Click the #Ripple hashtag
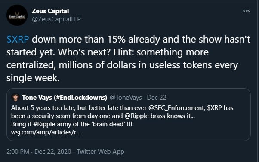 point(44,124)
